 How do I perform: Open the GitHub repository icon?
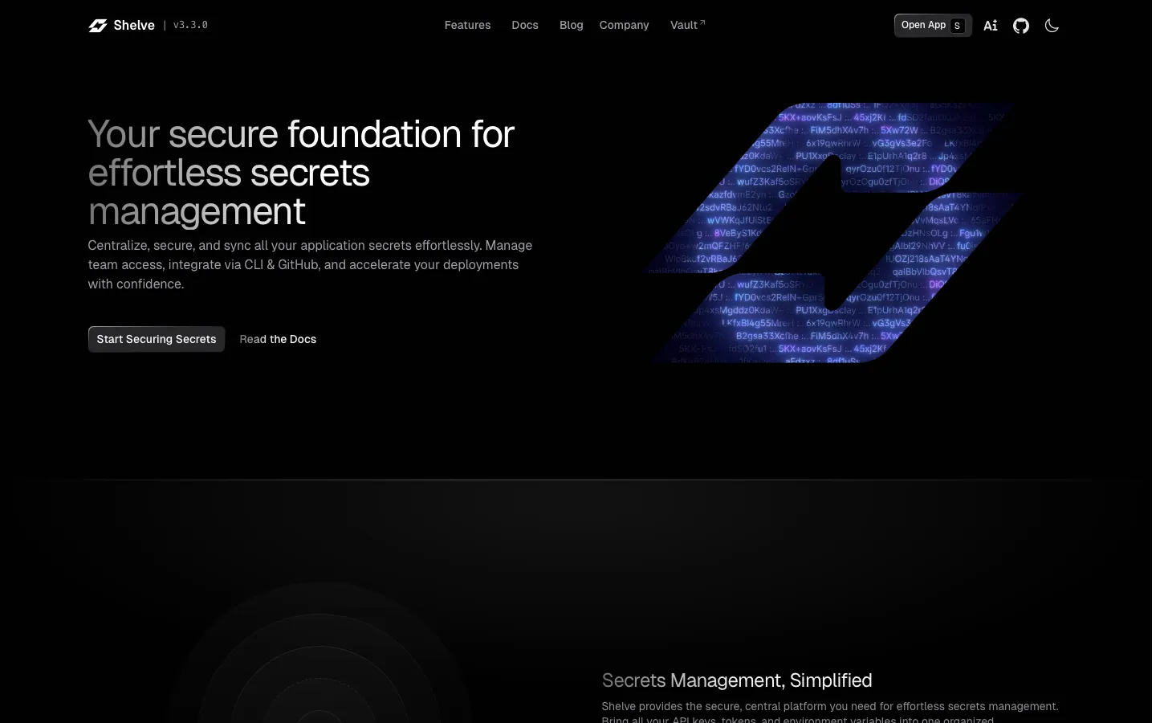click(1021, 26)
